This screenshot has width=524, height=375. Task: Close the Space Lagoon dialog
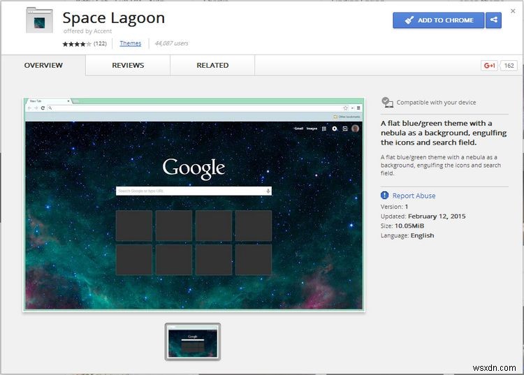point(513,11)
